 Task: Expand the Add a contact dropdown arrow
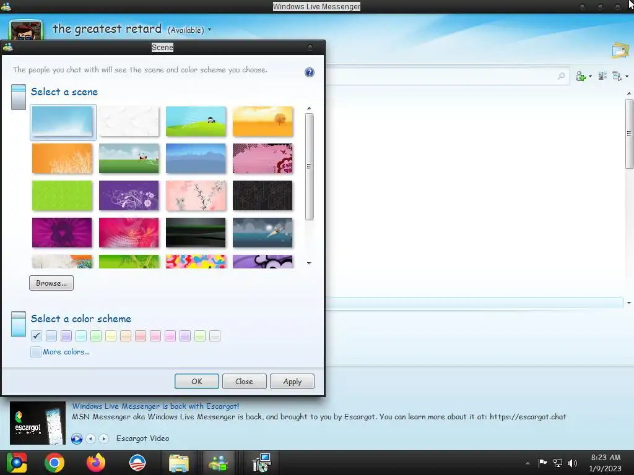(590, 76)
